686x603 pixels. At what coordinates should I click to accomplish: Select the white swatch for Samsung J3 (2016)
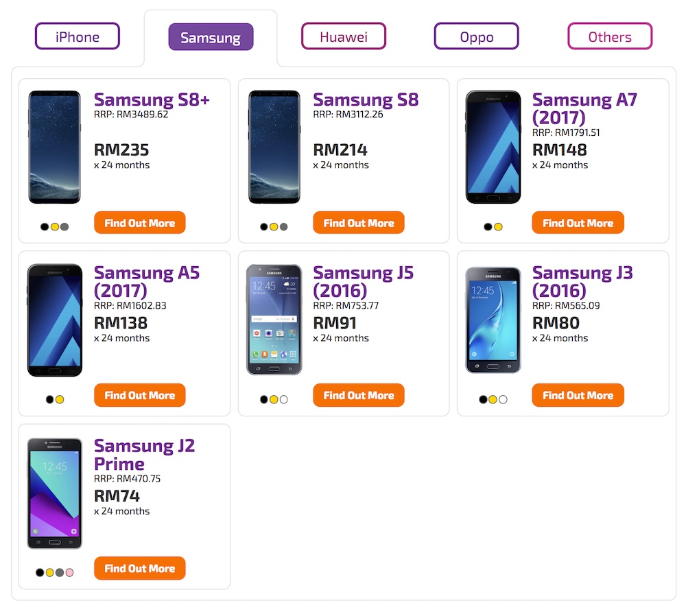[503, 399]
